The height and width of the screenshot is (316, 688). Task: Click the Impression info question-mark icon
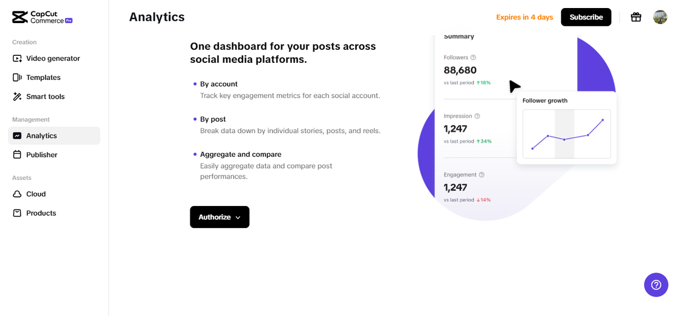[x=477, y=116]
